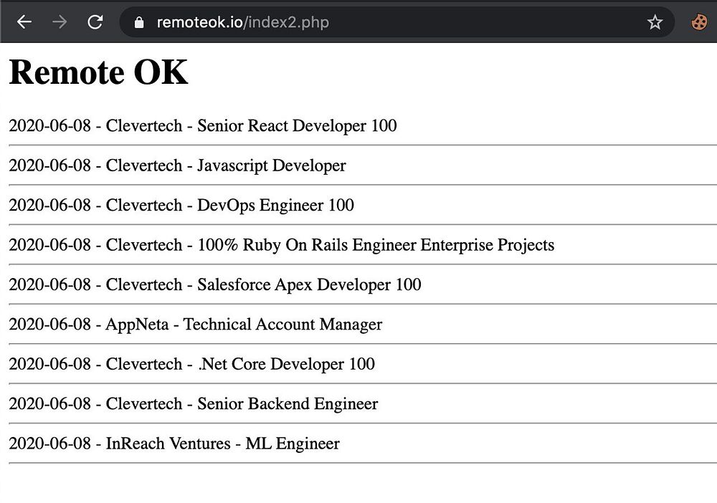717x503 pixels.
Task: Select the Senior React Developer 100 listing
Action: 203,125
